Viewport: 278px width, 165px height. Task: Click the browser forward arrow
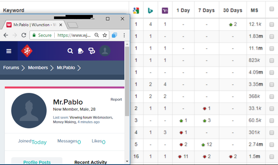(x=15, y=35)
